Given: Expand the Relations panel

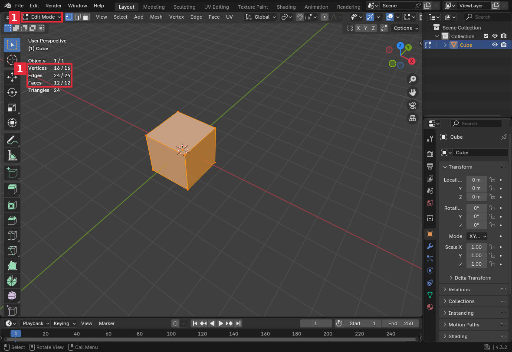Looking at the screenshot, I should 473,290.
